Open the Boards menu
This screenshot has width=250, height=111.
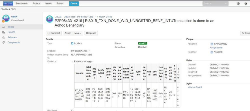coord(60,3)
